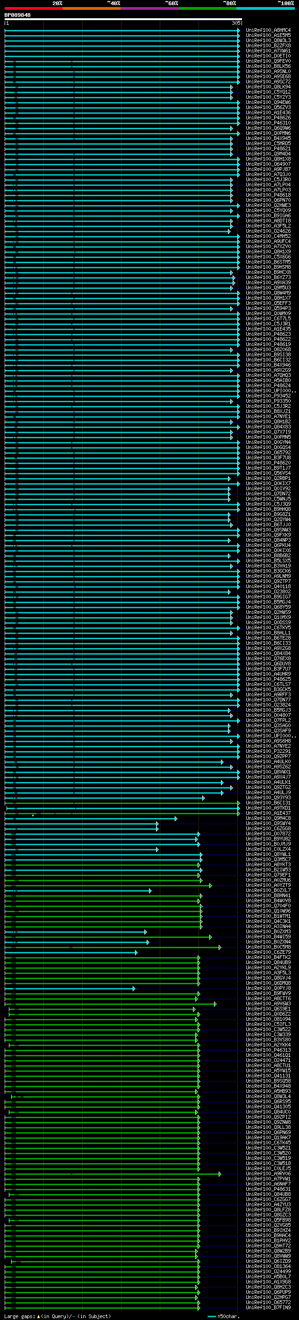Open hit UniRef100_A9PJB7
This screenshot has height=1320, width=299.
click(x=268, y=169)
